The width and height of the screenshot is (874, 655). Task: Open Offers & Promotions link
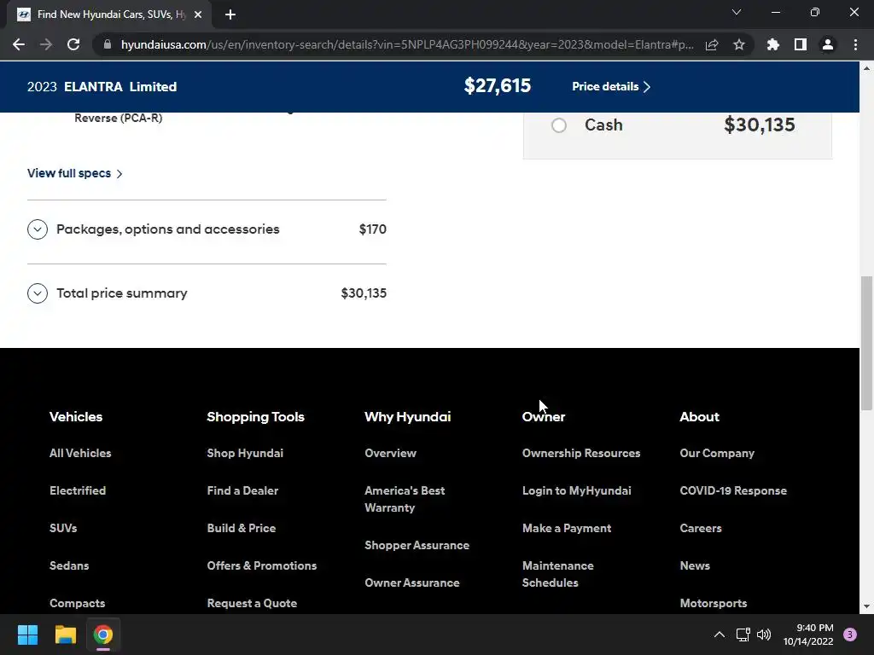[262, 565]
